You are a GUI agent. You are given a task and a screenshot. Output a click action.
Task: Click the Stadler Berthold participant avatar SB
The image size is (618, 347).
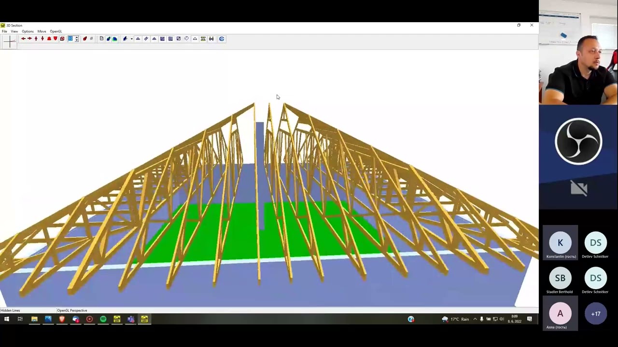click(x=560, y=278)
